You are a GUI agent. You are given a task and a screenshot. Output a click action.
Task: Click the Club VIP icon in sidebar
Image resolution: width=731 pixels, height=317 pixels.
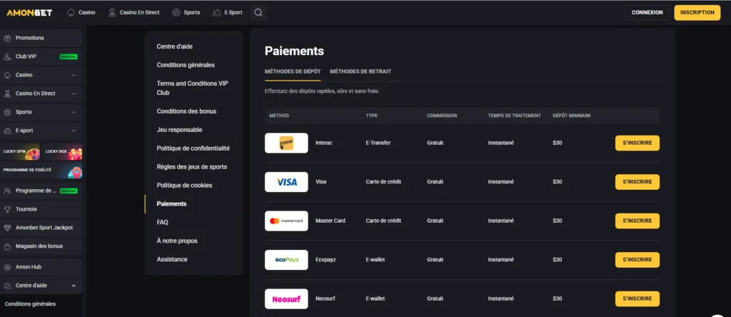click(7, 56)
